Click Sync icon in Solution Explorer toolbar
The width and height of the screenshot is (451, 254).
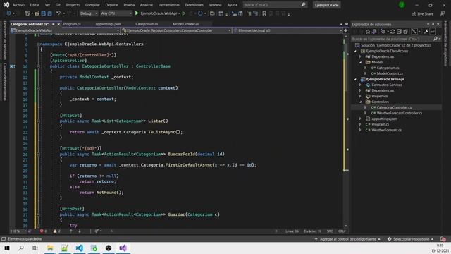coord(393,32)
